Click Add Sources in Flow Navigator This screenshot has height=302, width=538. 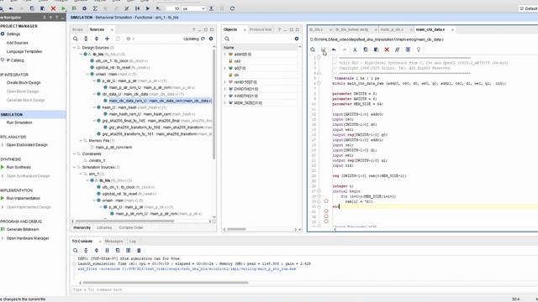17,43
